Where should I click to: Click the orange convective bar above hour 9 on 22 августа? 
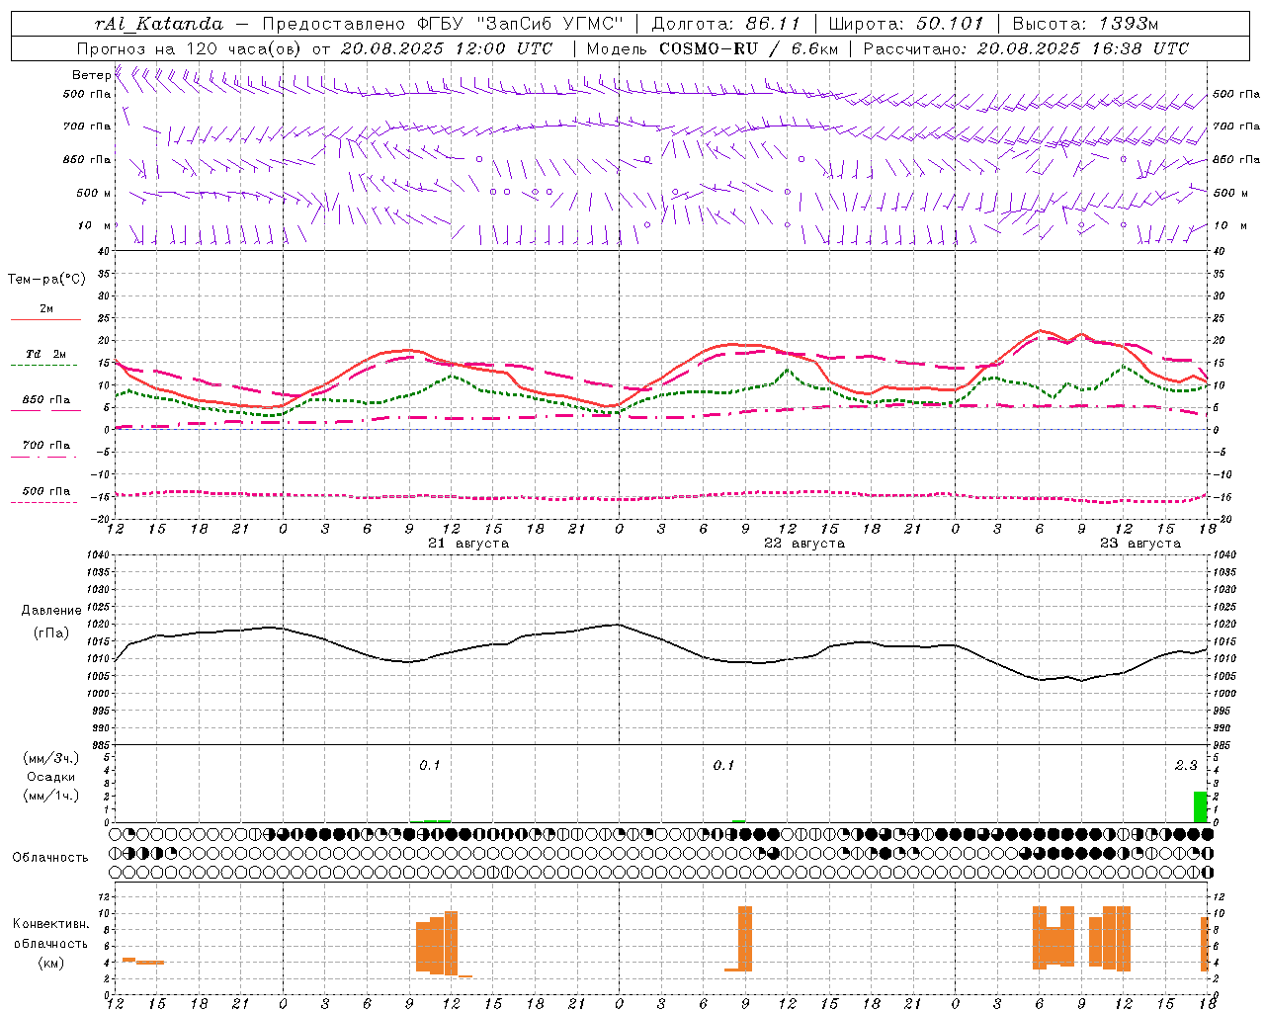(x=745, y=939)
